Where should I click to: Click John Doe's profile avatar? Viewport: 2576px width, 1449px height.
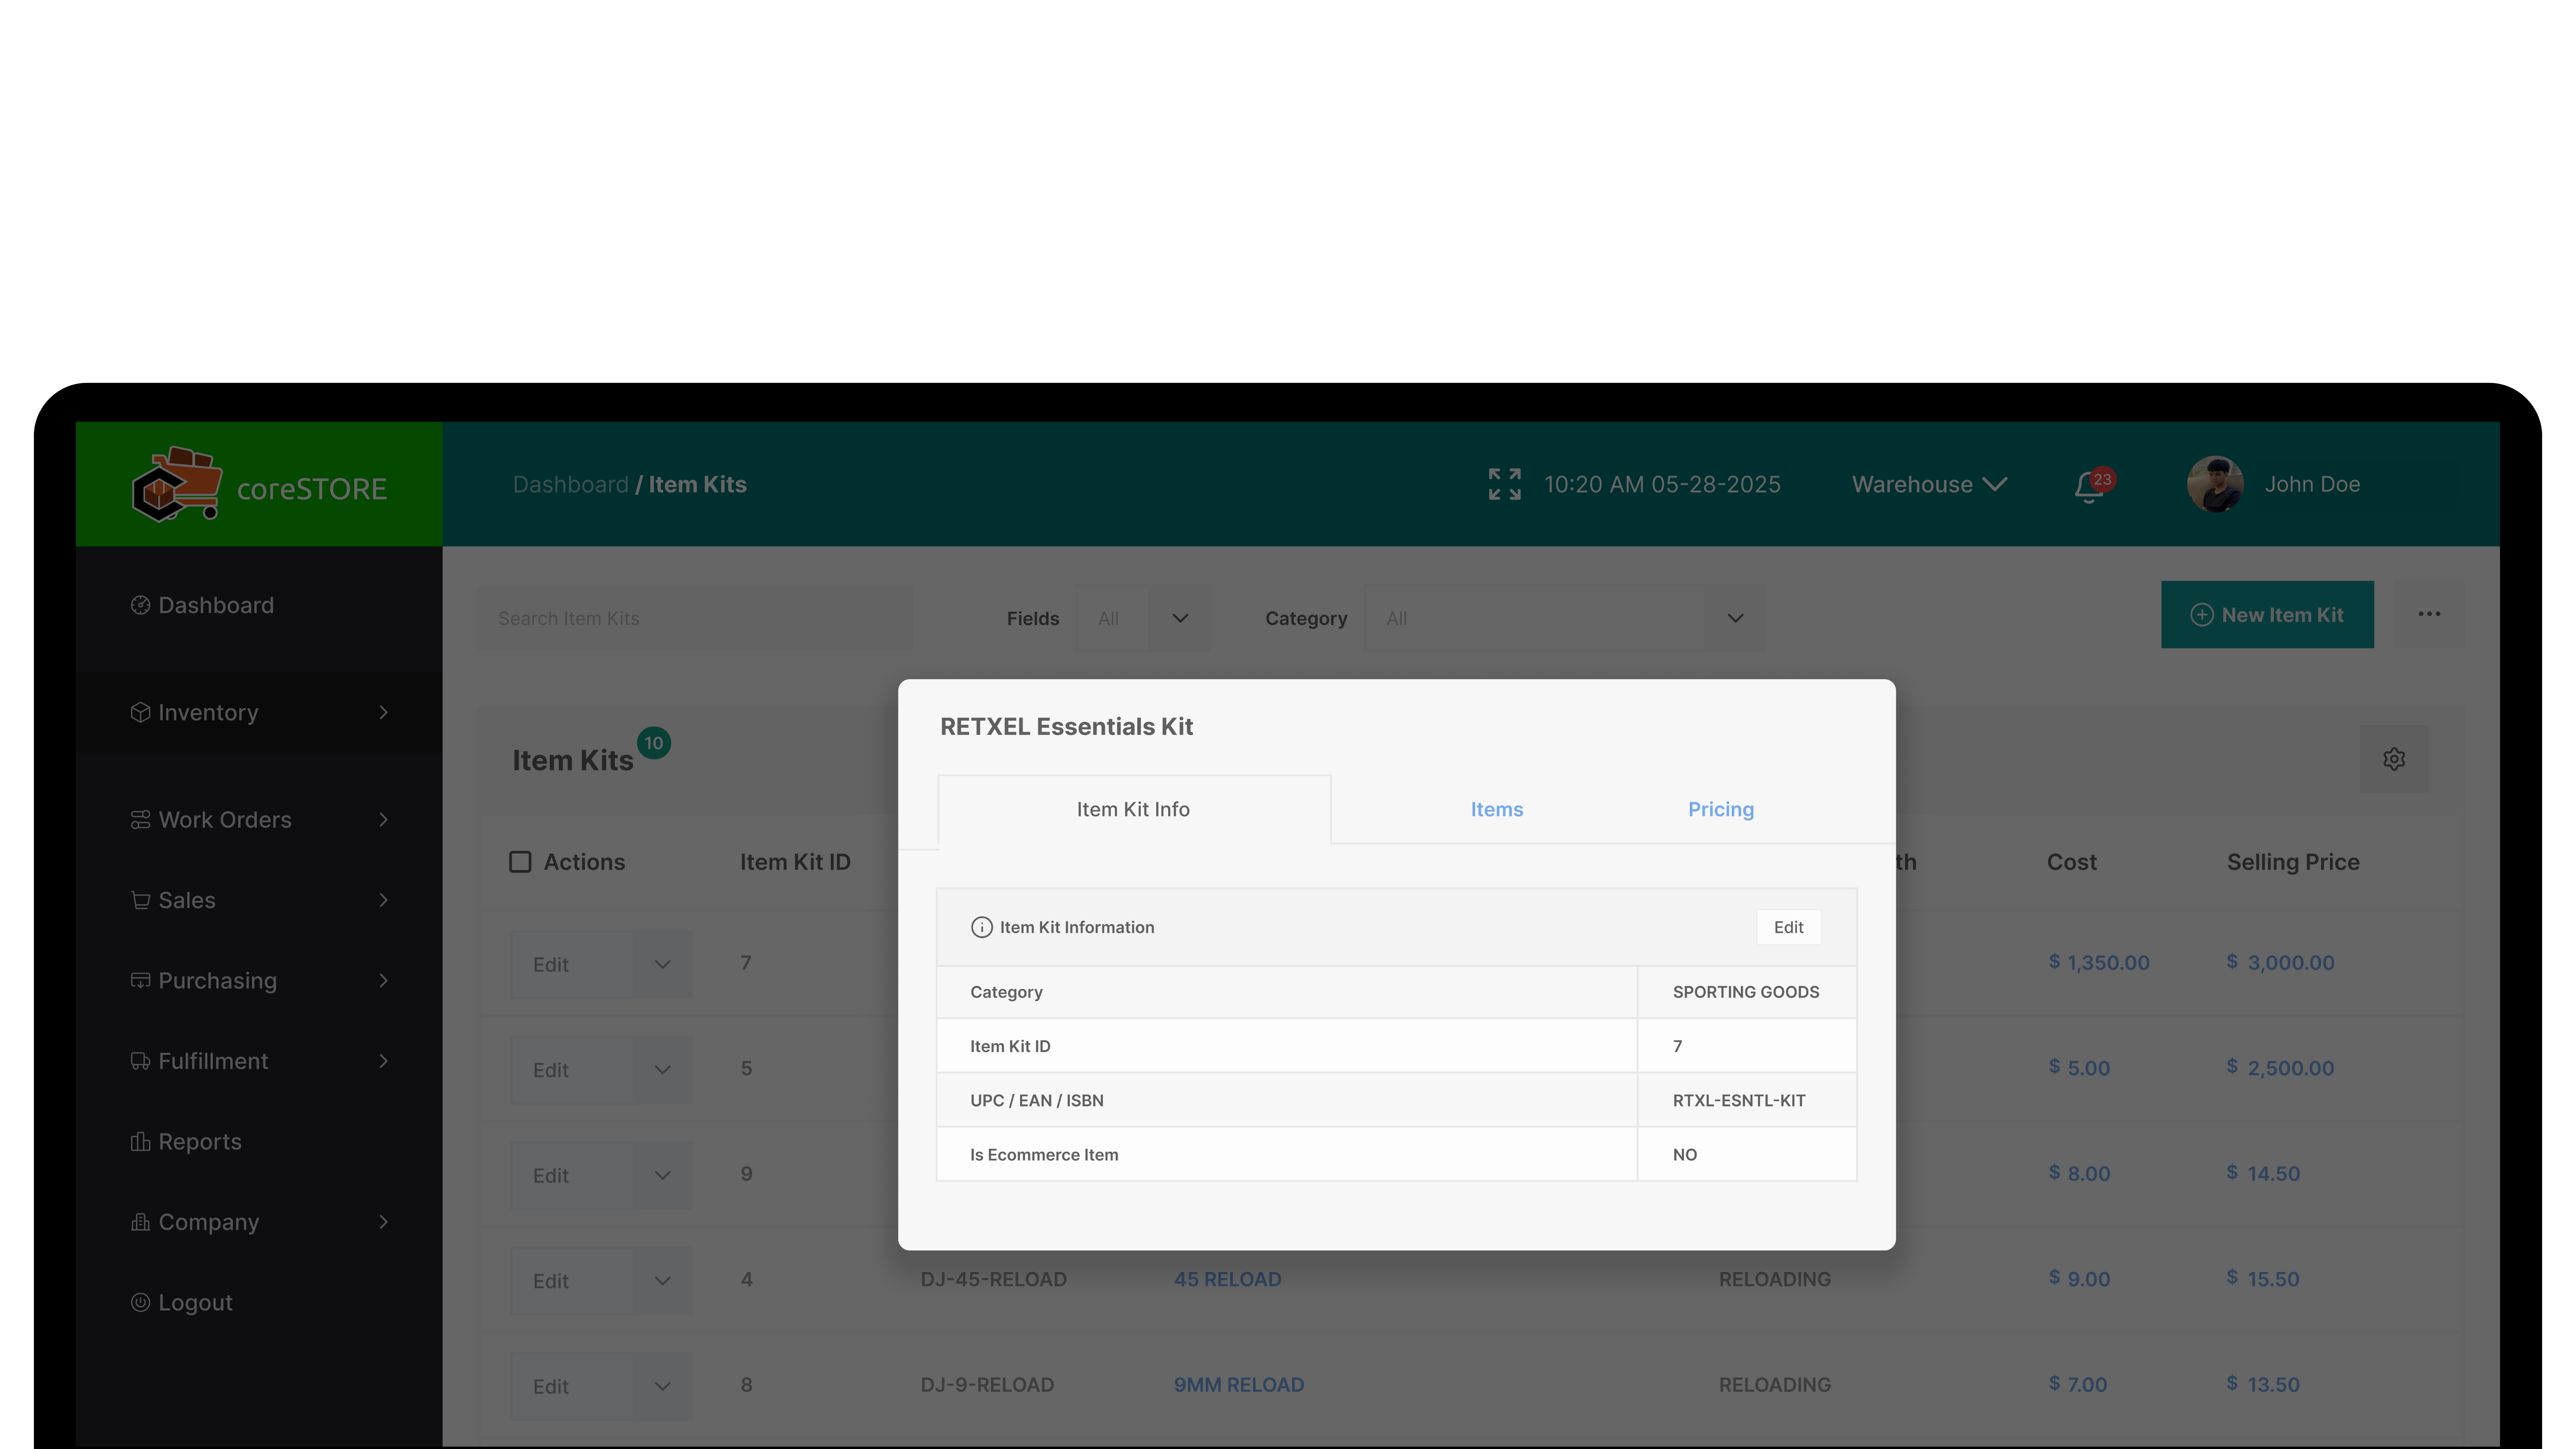pos(2215,484)
